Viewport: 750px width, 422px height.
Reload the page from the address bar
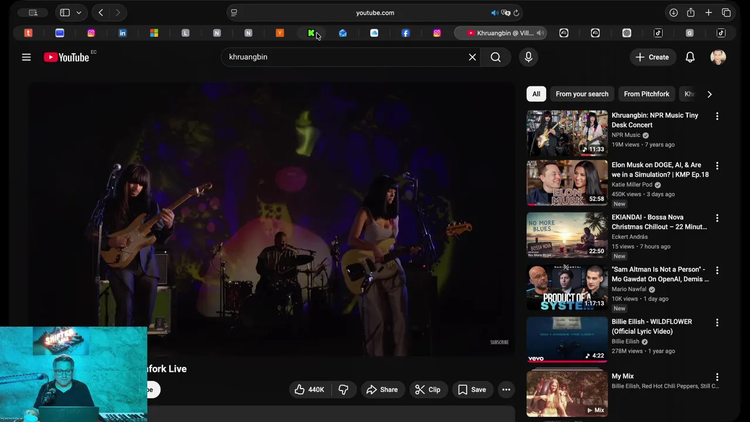tap(516, 12)
